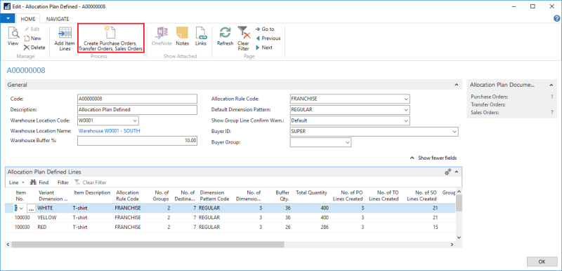The image size is (562, 271).
Task: Click Buffer Qty. column header
Action: pyautogui.click(x=283, y=195)
